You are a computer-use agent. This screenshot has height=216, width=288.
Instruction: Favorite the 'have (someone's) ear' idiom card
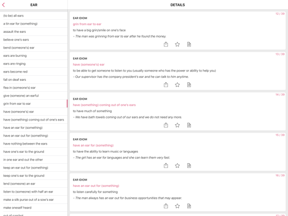pyautogui.click(x=177, y=85)
